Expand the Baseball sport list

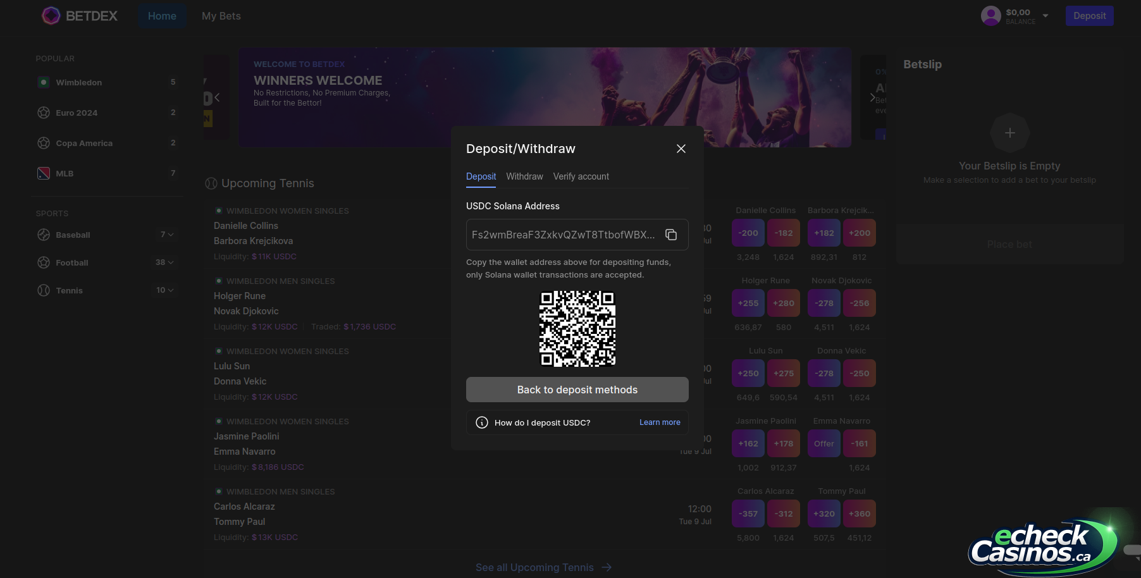coord(166,235)
